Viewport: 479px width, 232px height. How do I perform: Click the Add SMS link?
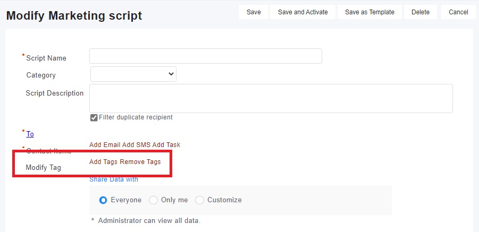[136, 145]
